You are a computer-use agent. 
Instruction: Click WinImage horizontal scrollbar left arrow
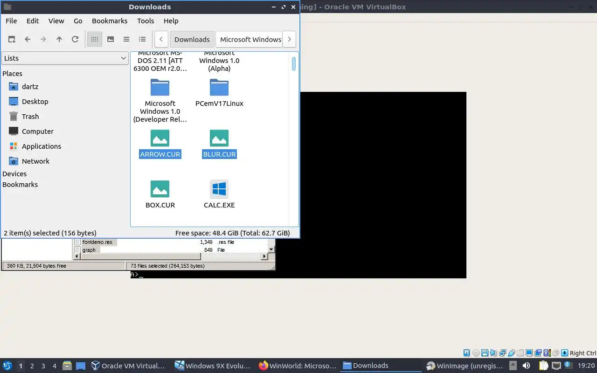tap(77, 256)
